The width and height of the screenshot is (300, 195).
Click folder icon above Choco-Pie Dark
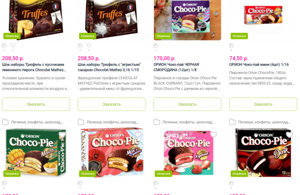(233, 122)
